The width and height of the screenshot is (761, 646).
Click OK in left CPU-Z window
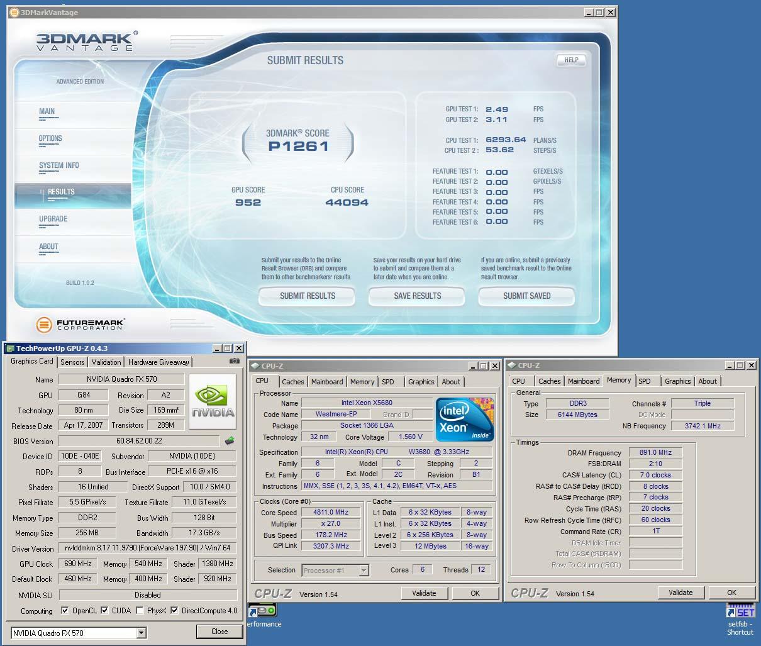(475, 593)
